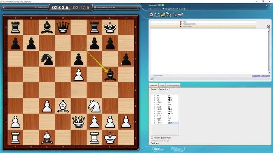273x153 pixels.
Task: Switch to the second tab above move list
Action: [162, 85]
